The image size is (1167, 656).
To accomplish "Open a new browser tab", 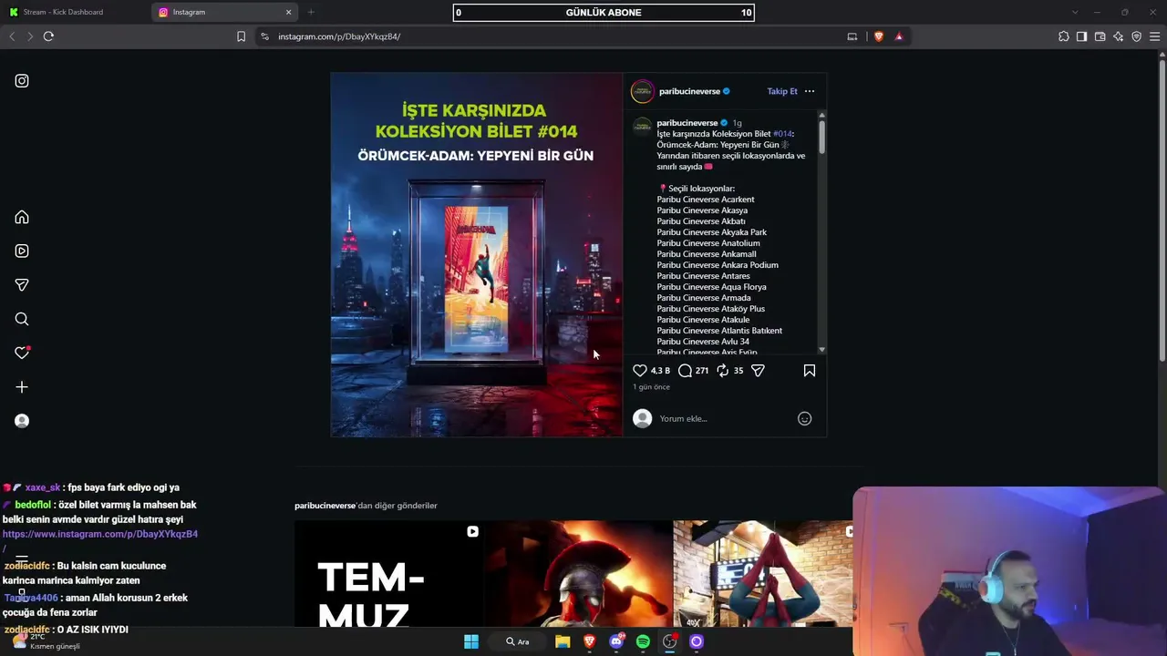I will 311,12.
